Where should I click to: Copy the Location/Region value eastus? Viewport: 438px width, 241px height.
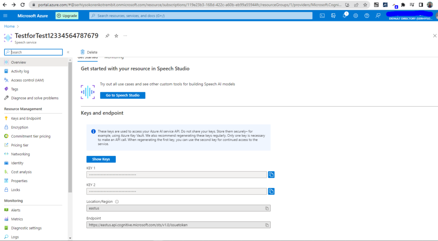click(x=267, y=209)
